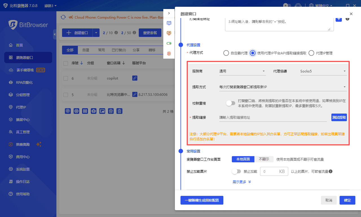
Task: Select the 自定義代理 radio option
Action: coord(226,53)
